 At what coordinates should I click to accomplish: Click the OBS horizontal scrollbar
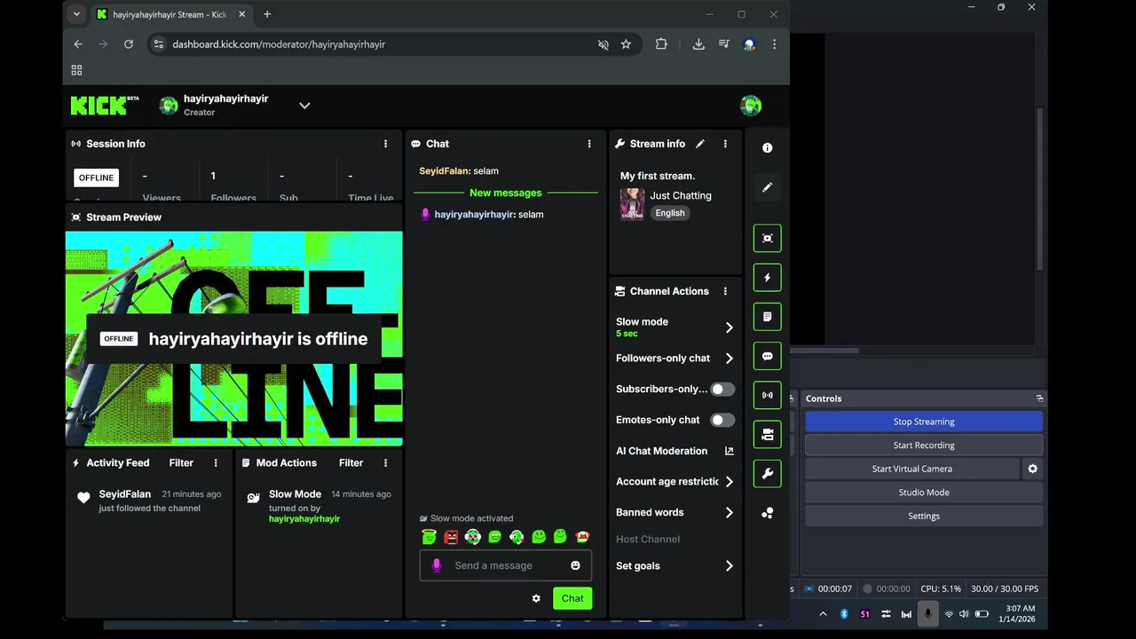(826, 351)
